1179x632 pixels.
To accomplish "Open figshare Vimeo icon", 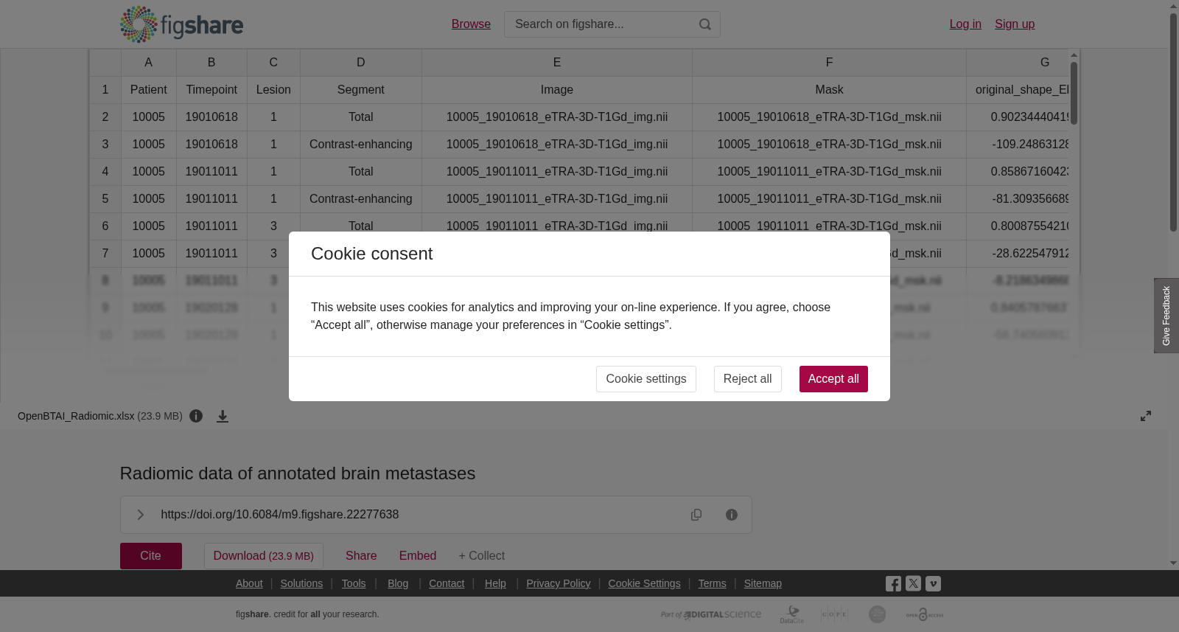I will pyautogui.click(x=933, y=583).
